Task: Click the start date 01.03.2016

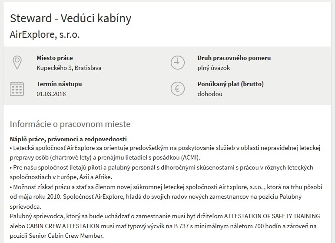Action: pyautogui.click(x=51, y=94)
